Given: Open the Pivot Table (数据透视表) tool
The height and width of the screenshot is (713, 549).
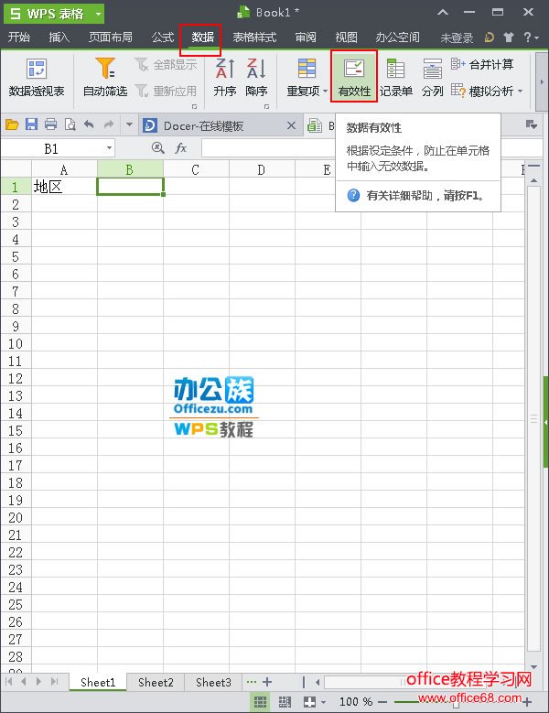Looking at the screenshot, I should point(37,77).
